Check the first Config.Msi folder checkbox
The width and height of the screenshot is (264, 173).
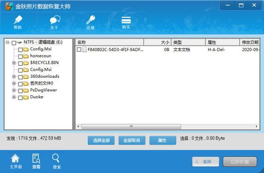[20, 50]
